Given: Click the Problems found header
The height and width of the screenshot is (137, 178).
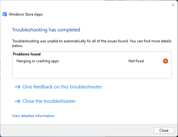Looking at the screenshot, I should [27, 54].
